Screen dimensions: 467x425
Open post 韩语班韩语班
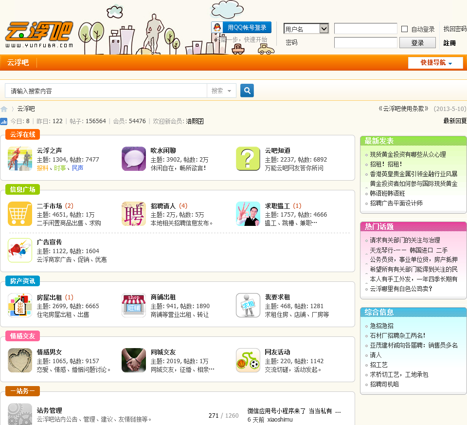click(x=387, y=193)
